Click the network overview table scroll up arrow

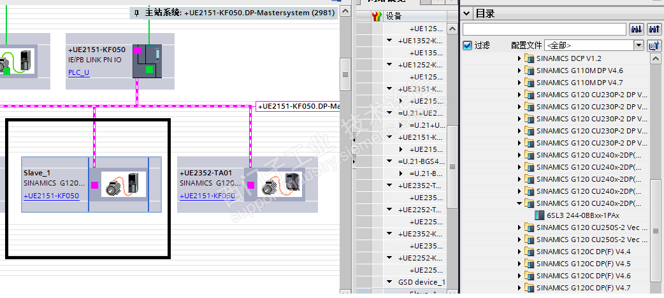point(452,29)
